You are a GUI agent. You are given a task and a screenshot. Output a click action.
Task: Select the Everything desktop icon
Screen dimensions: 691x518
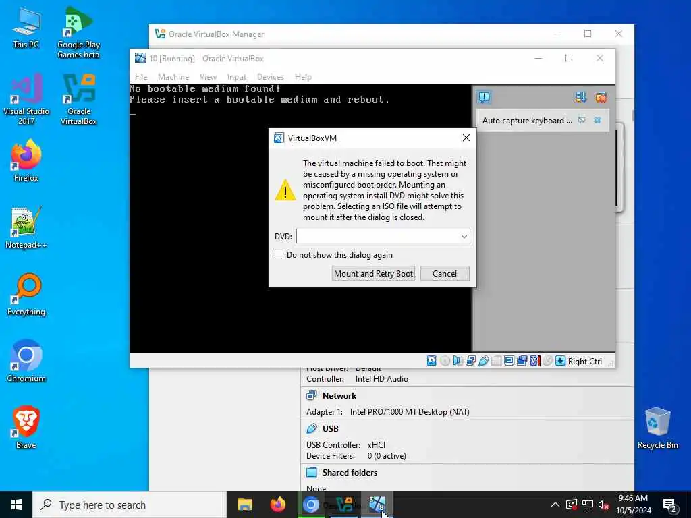point(26,295)
